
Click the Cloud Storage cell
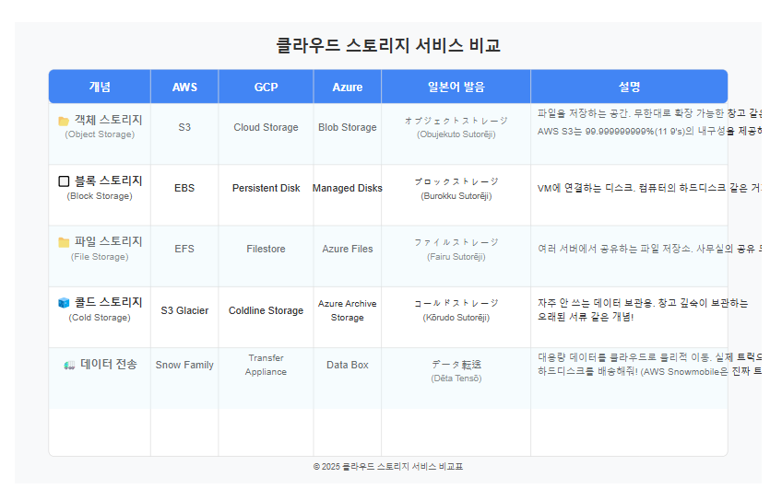pyautogui.click(x=266, y=127)
